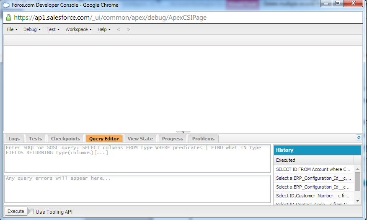Image resolution: width=367 pixels, height=220 pixels.
Task: Switch to the Logs tab
Action: pos(14,139)
